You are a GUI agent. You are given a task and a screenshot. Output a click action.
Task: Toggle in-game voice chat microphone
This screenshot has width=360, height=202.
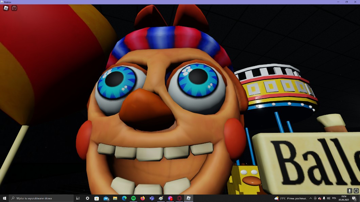coord(350,191)
